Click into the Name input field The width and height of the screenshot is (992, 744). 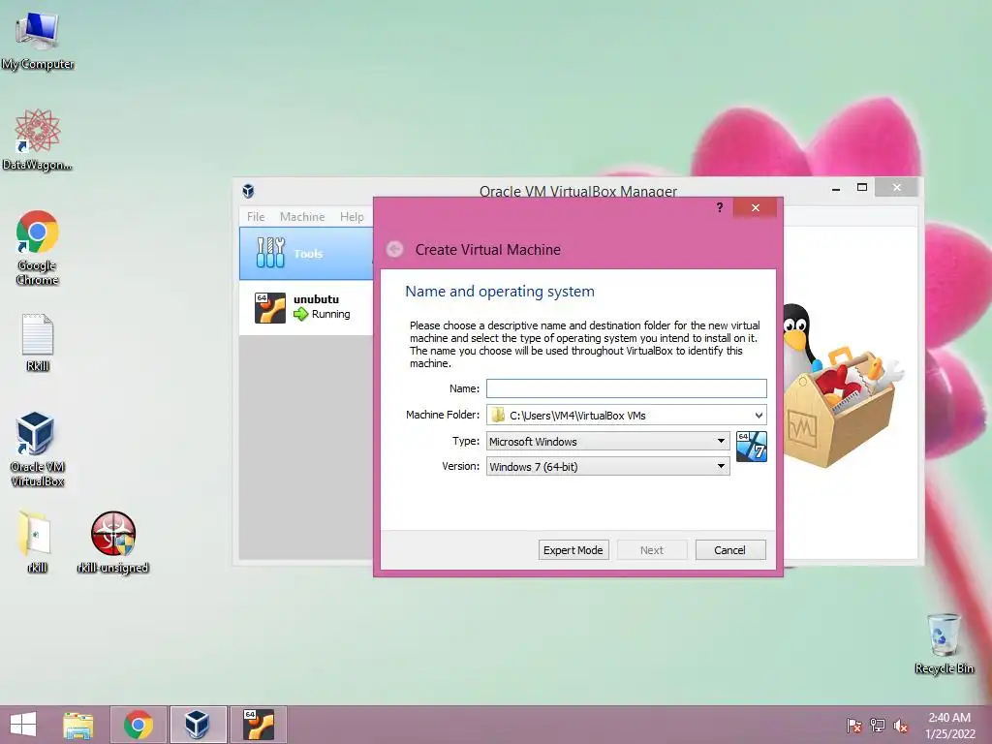[x=627, y=388]
